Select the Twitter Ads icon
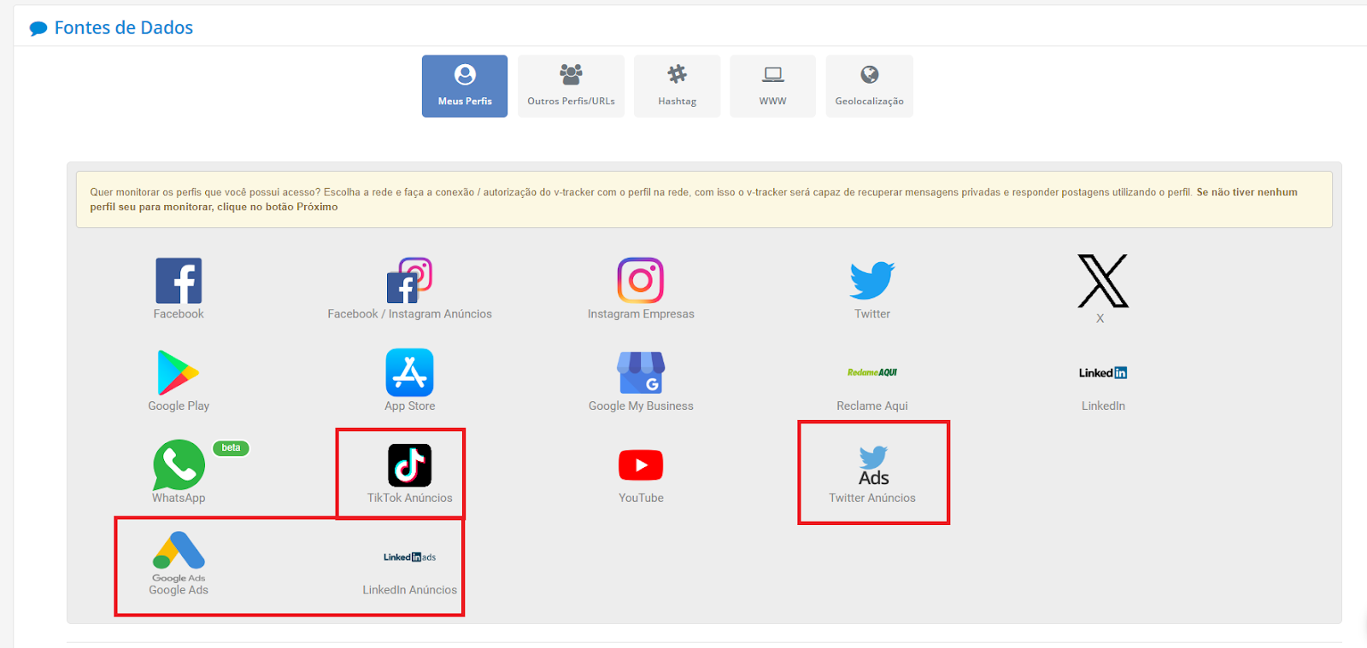 tap(873, 466)
